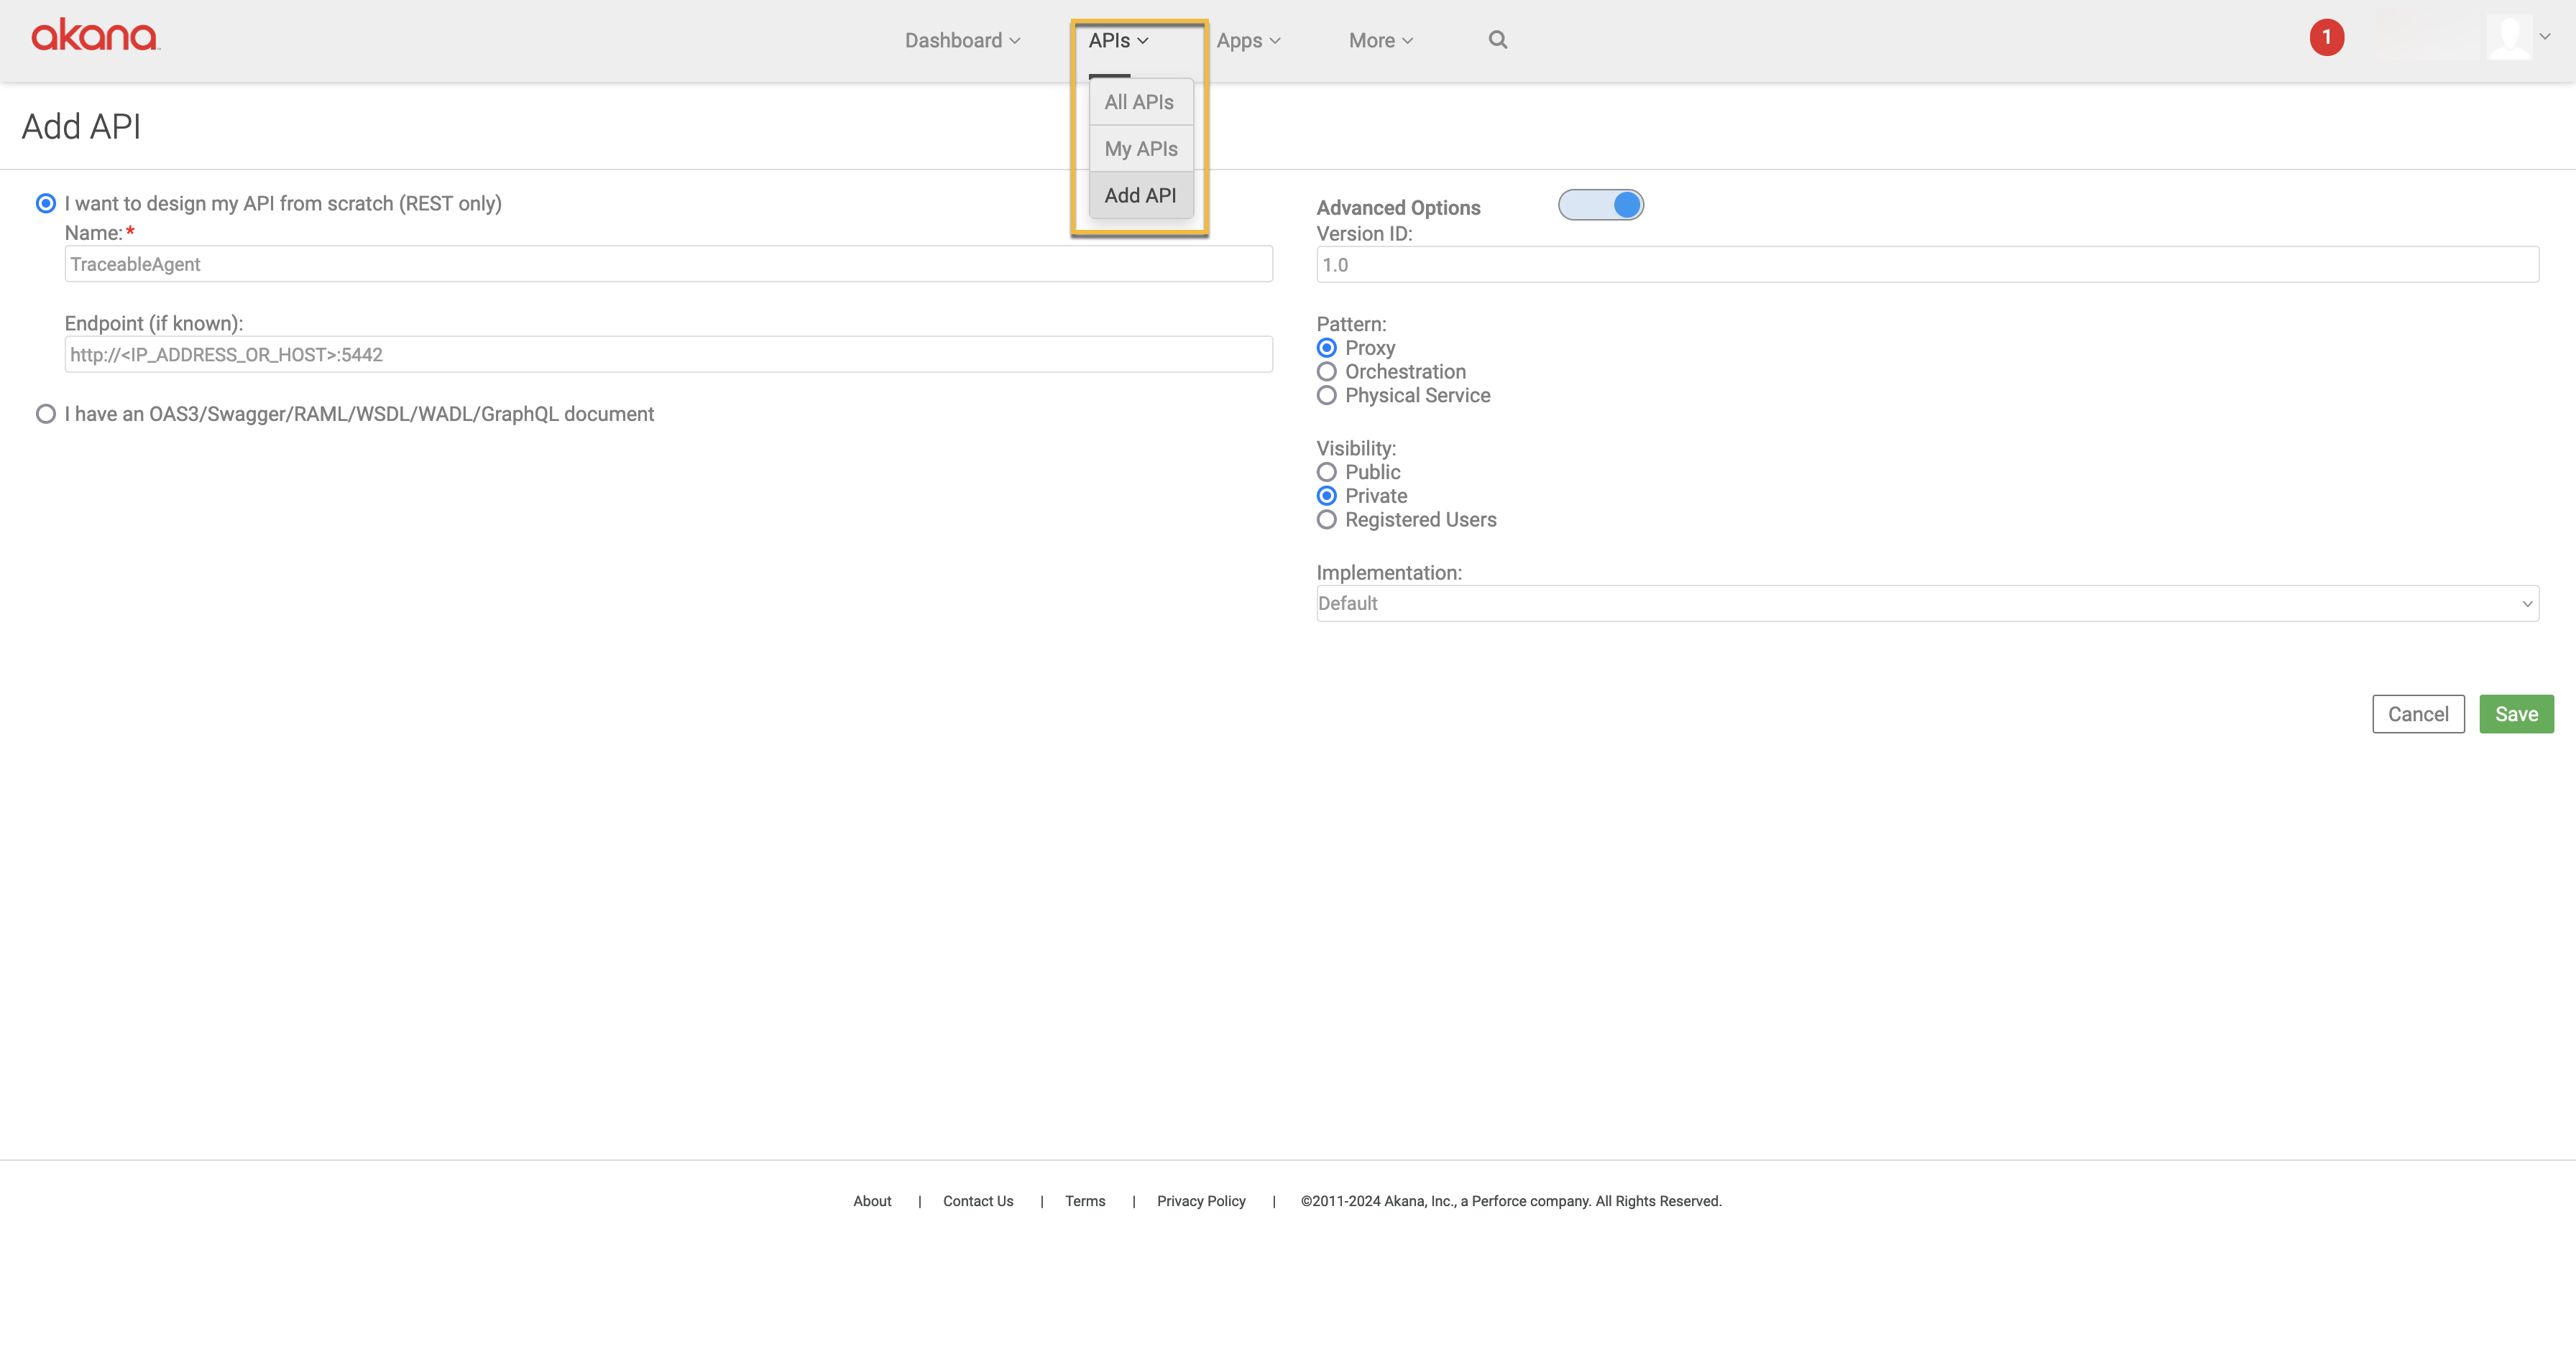
Task: Set visibility to Private
Action: (x=1326, y=496)
